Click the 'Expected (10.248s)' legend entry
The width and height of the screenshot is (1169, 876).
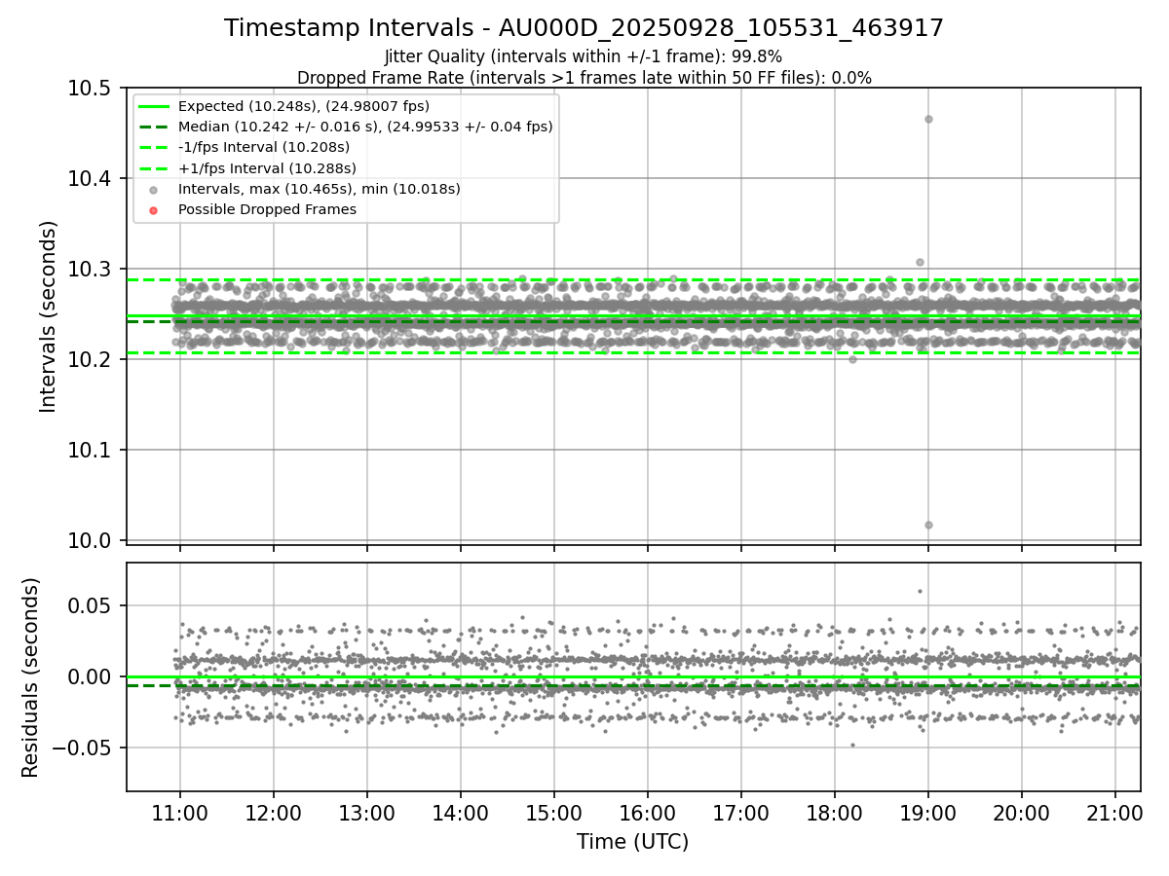point(304,106)
